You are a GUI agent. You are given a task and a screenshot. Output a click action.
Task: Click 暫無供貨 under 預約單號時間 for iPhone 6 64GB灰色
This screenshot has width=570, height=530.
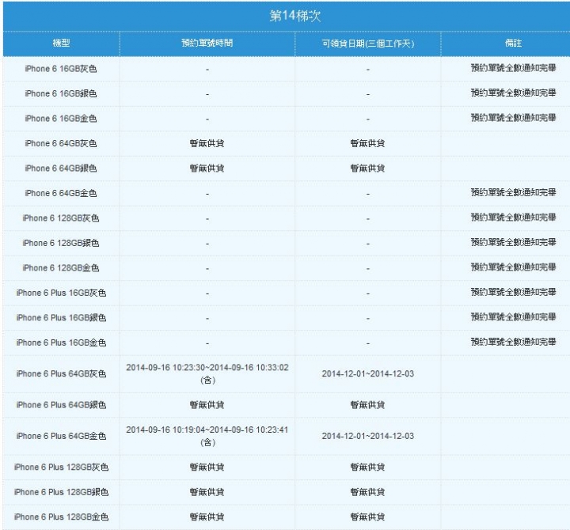point(207,143)
